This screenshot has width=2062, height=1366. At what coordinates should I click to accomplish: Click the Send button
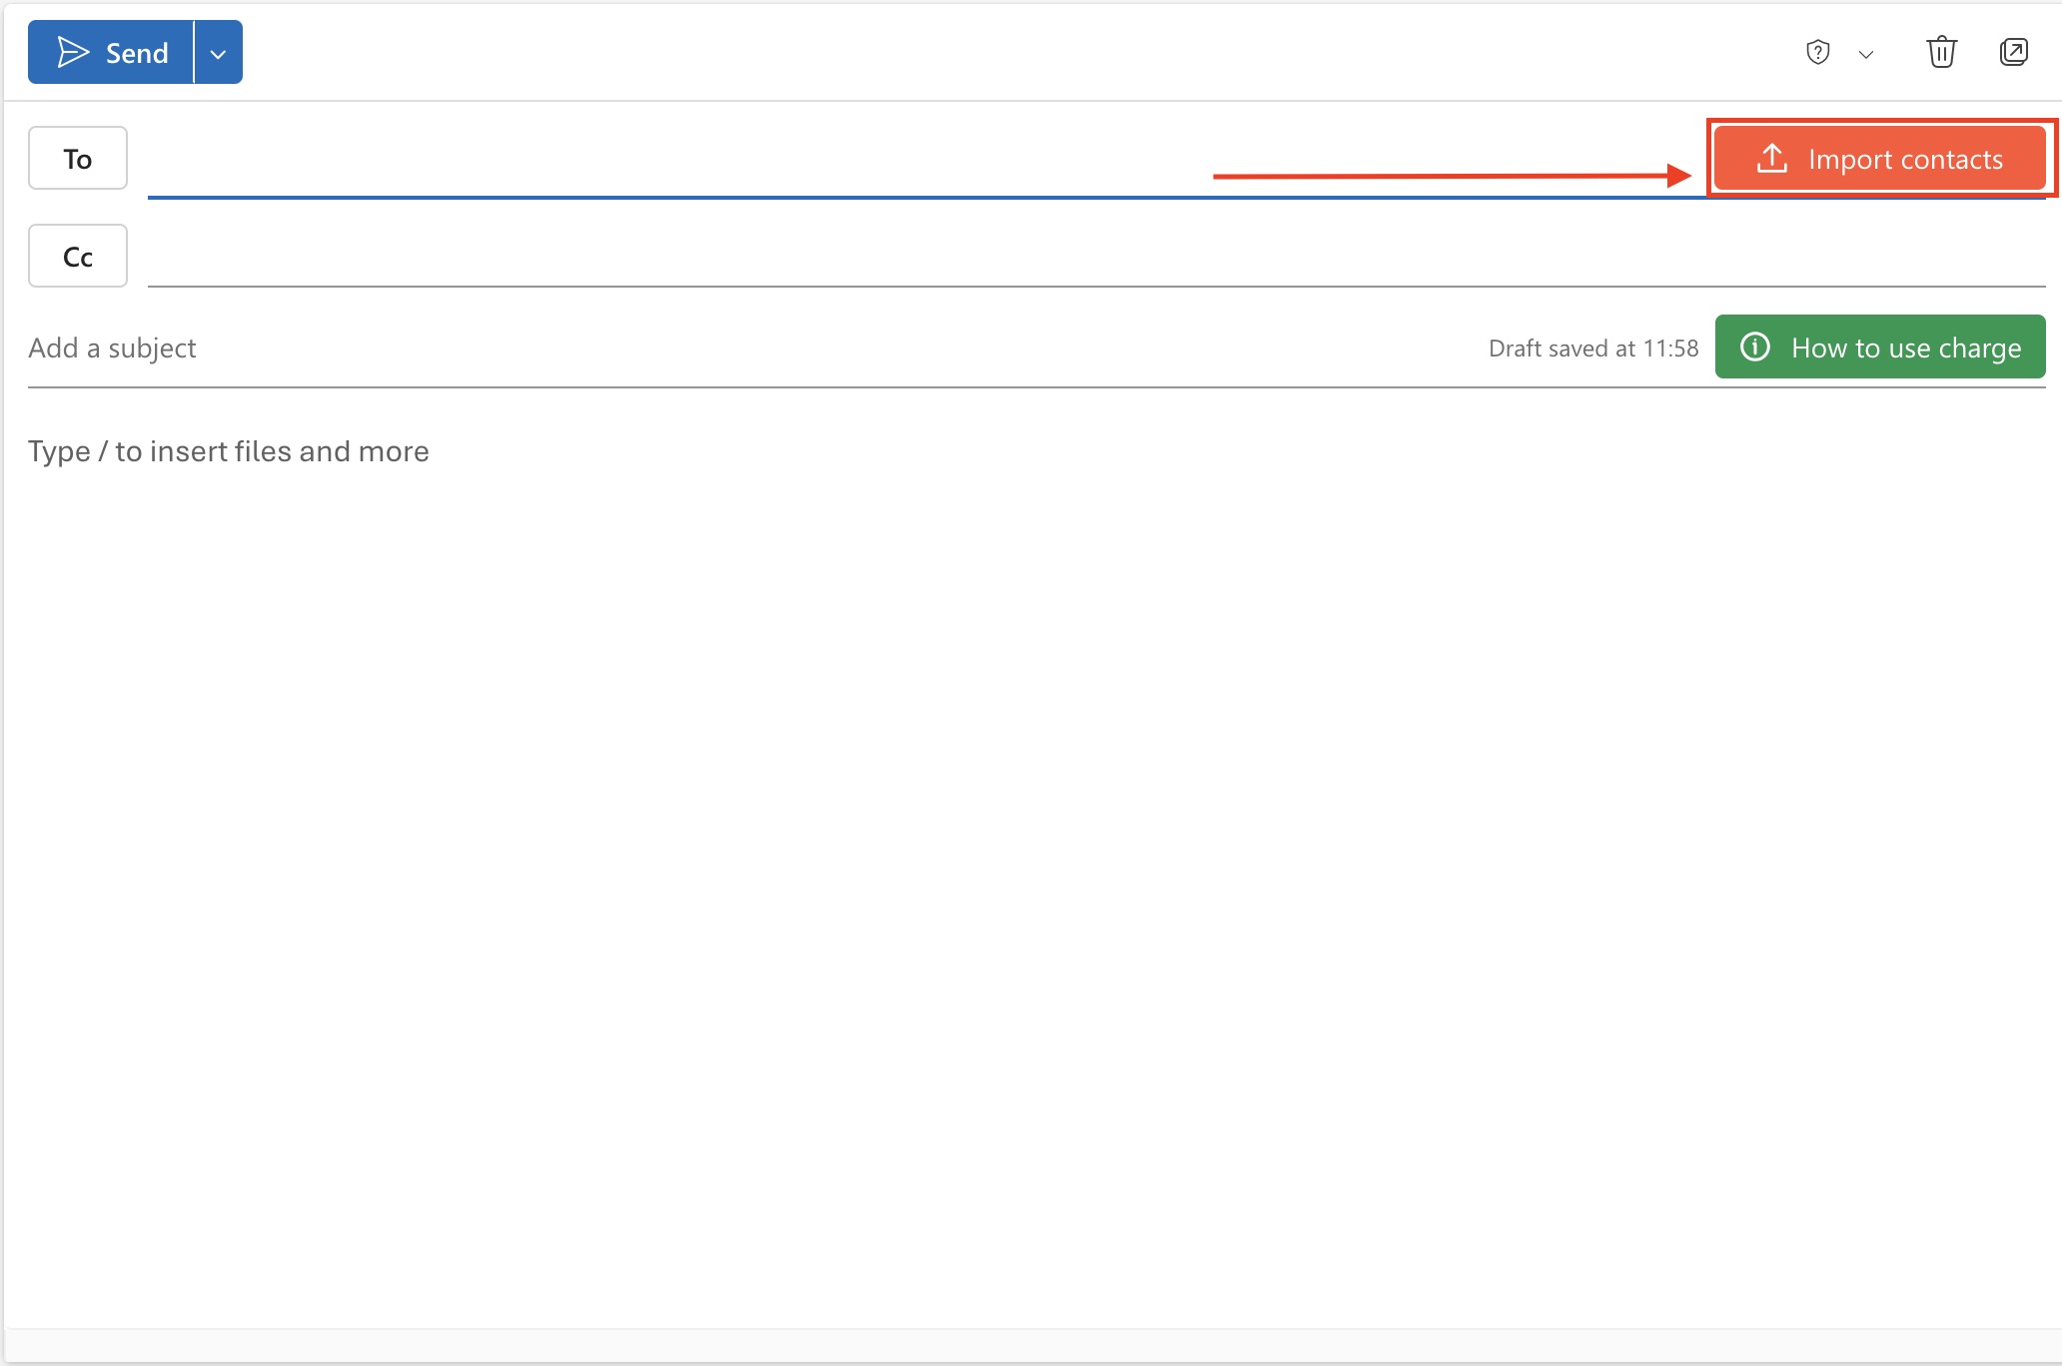click(111, 52)
